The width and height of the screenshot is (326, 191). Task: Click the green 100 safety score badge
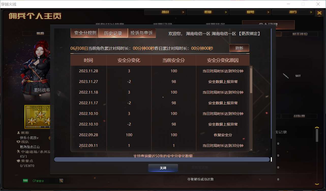tap(25, 181)
